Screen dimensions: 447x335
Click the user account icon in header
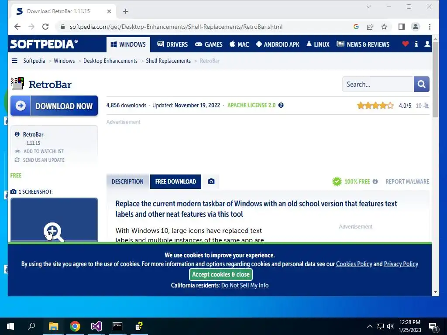[427, 44]
